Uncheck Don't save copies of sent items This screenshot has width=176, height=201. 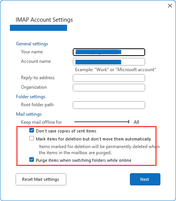(x=32, y=130)
